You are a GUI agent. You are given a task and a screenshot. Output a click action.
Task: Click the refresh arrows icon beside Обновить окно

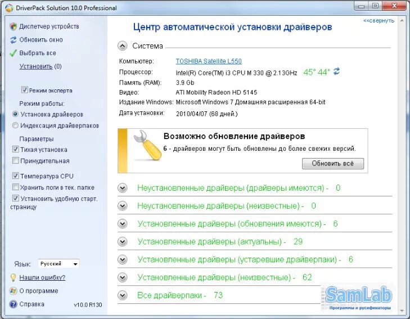[13, 40]
